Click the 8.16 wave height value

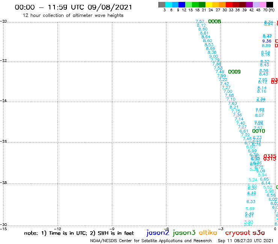[x=262, y=91]
